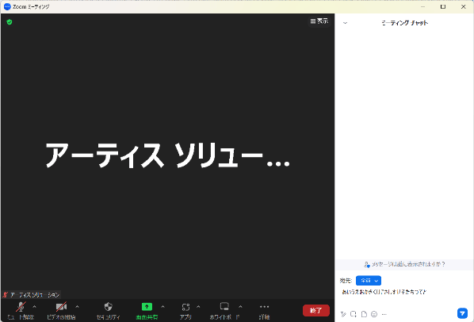Open the Security shield menu
Viewport: 474px width, 322px height.
[x=109, y=311]
